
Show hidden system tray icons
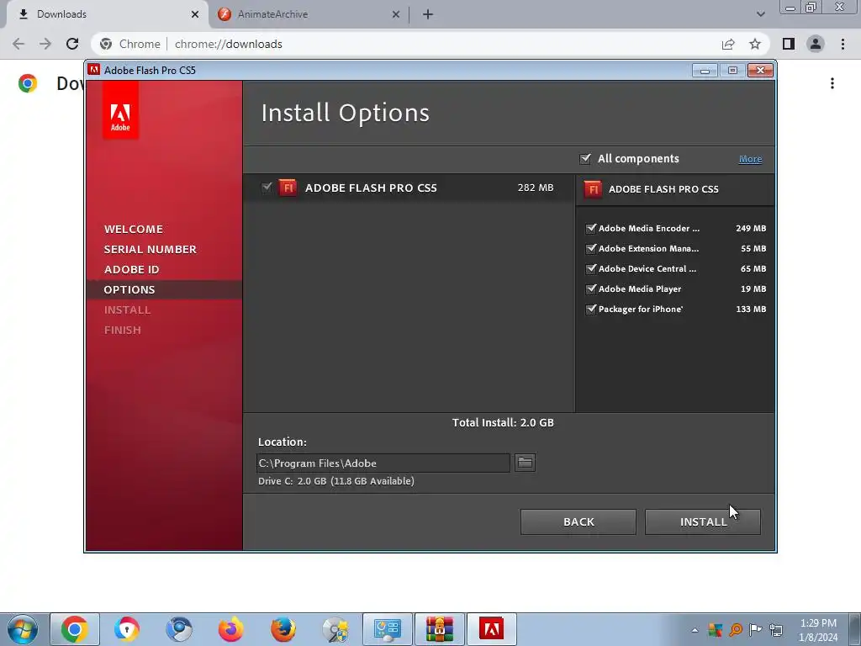[x=695, y=630]
